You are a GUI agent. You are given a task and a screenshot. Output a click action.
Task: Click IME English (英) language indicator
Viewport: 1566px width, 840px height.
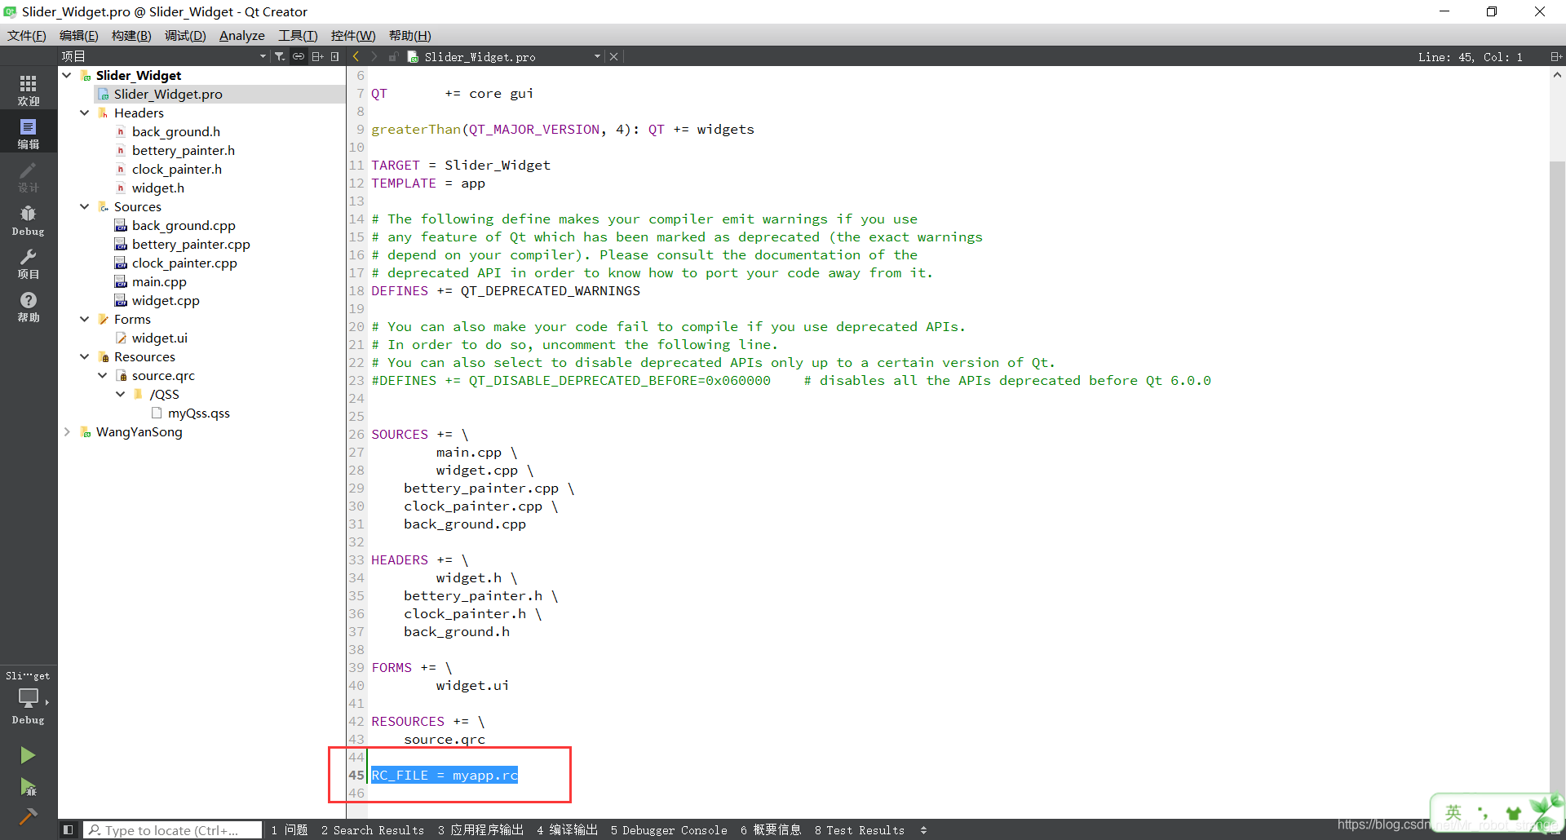(1453, 812)
